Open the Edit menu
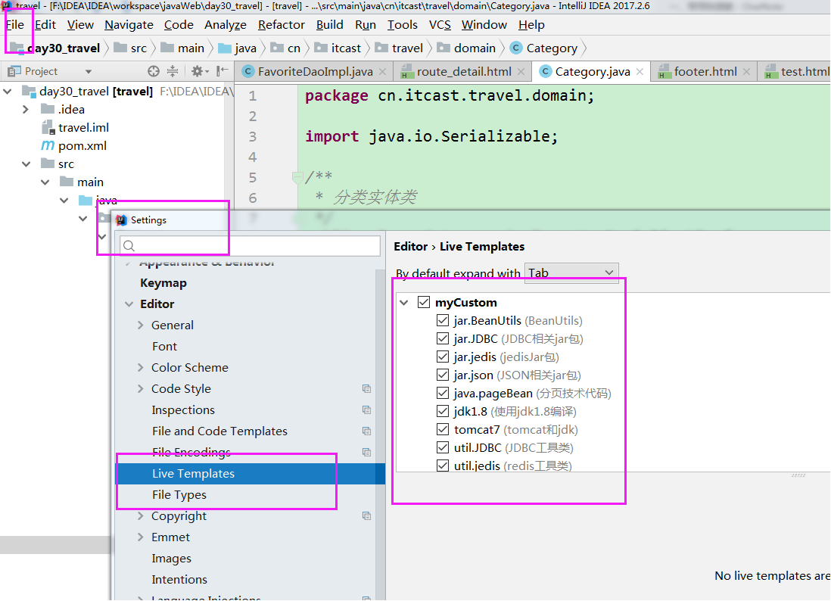This screenshot has width=831, height=601. point(45,25)
